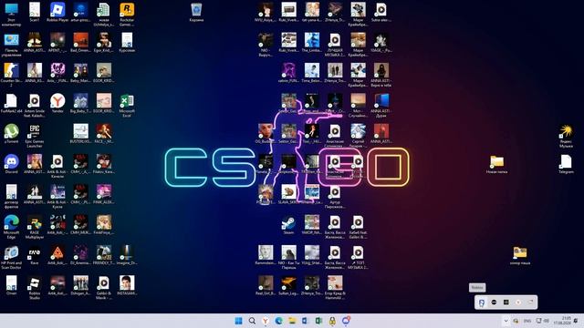
Task: Select the PINK_ALEK music file
Action: coord(103,194)
